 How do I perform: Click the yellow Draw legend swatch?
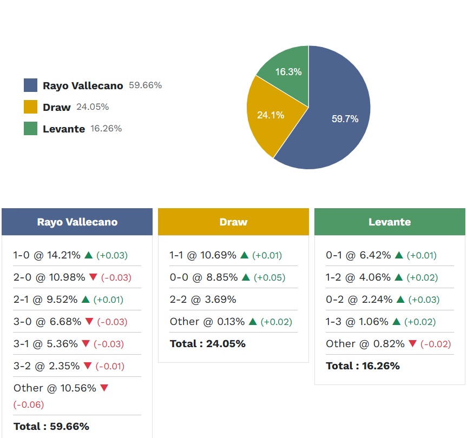pos(31,107)
